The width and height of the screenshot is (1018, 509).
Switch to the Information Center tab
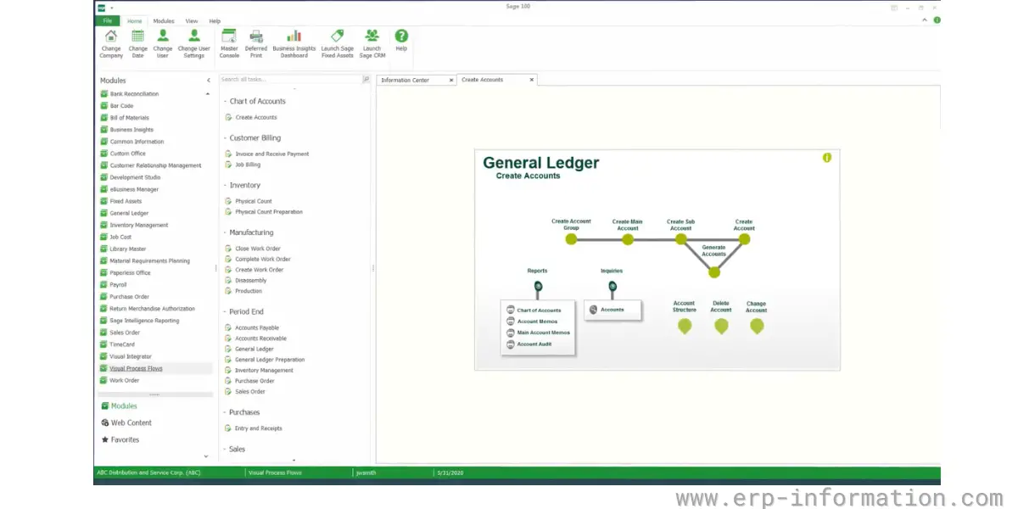click(406, 80)
